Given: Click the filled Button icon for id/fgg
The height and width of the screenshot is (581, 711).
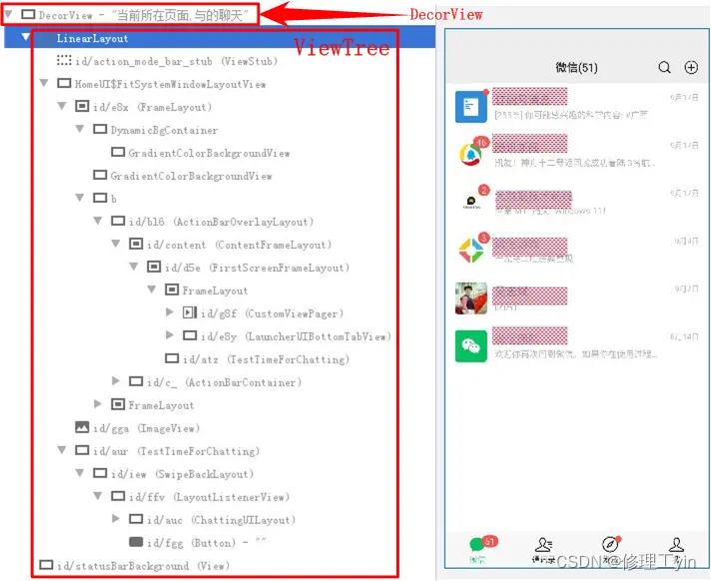Looking at the screenshot, I should coord(136,542).
